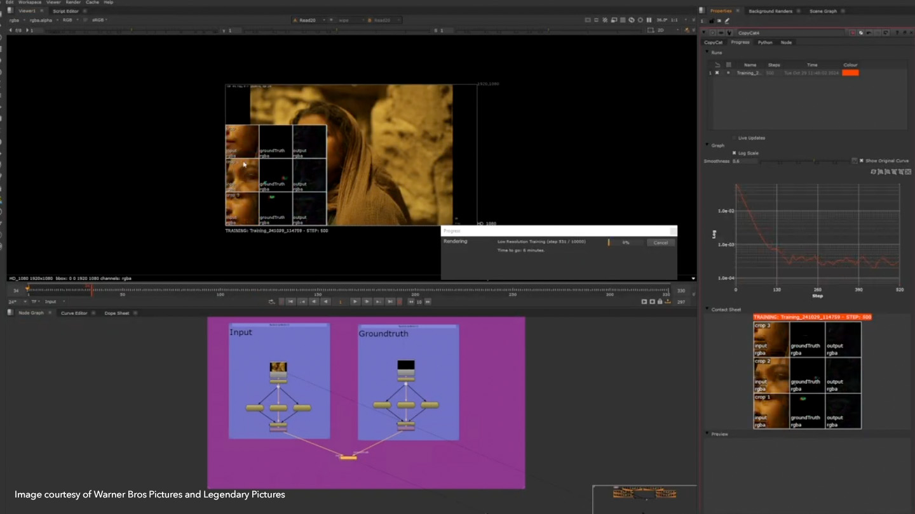Open the Render menu
This screenshot has height=514, width=915.
tap(74, 2)
